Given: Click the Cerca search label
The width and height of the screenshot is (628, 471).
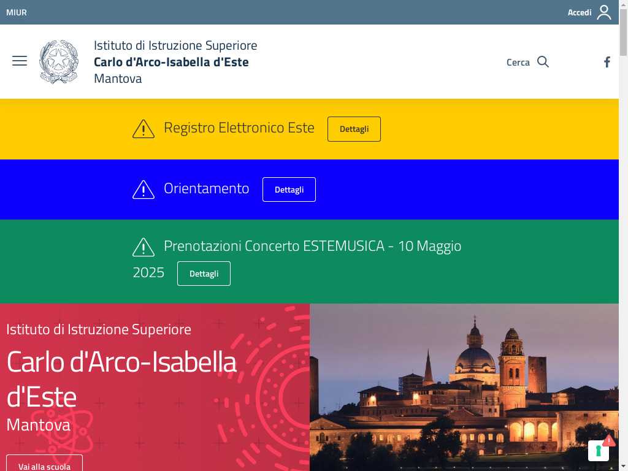Looking at the screenshot, I should [x=518, y=62].
